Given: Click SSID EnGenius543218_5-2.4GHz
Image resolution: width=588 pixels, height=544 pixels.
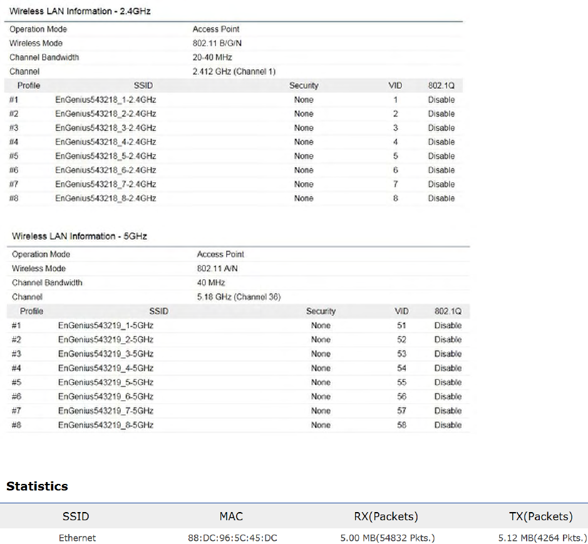Looking at the screenshot, I should coord(105,156).
